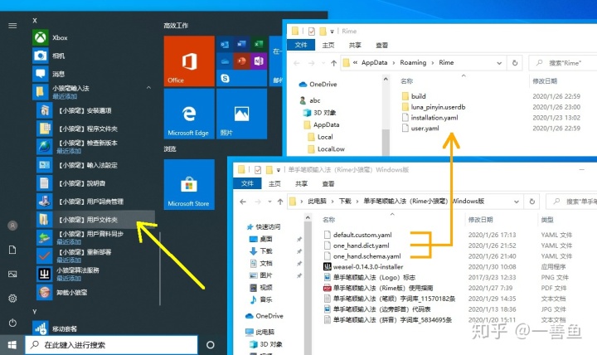Open the 消息 messaging app

91,74
